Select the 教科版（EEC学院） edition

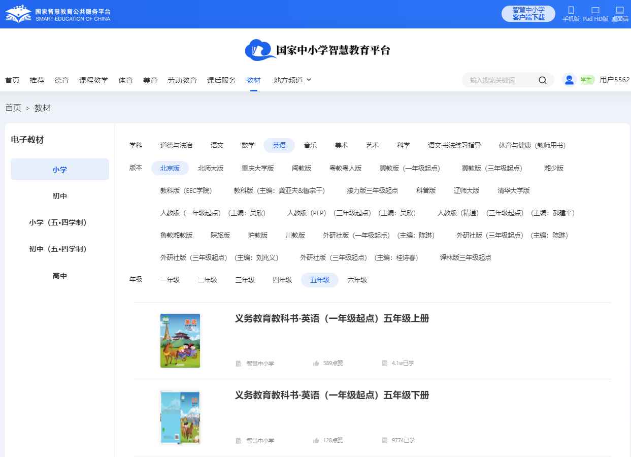point(186,190)
